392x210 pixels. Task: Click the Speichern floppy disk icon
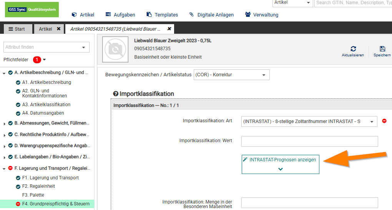tap(382, 49)
